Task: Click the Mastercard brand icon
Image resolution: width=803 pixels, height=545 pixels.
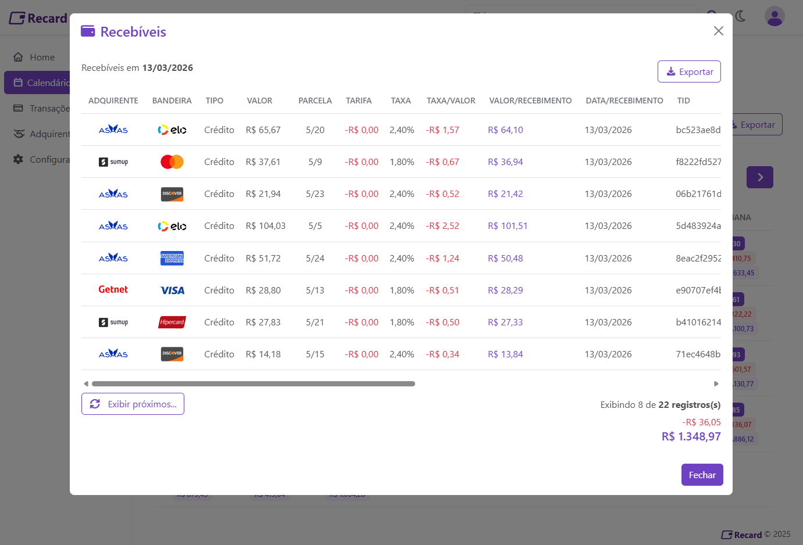Action: point(172,162)
